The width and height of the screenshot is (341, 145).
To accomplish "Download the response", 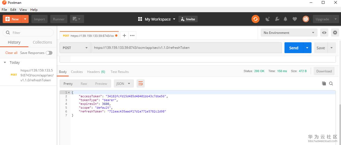I will pos(324,71).
